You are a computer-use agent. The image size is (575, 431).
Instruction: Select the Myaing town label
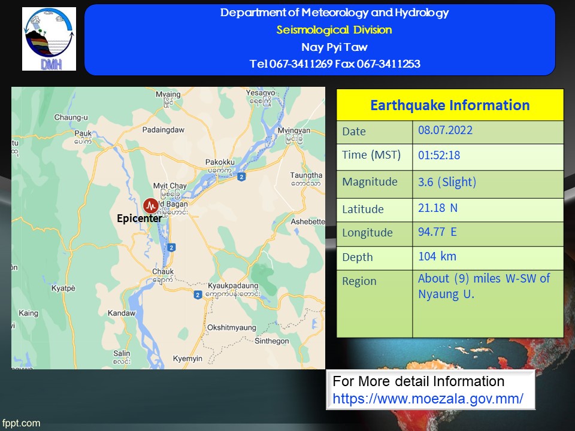(168, 94)
